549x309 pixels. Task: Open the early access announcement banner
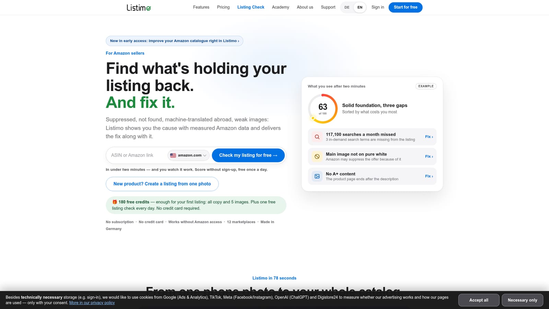click(174, 41)
